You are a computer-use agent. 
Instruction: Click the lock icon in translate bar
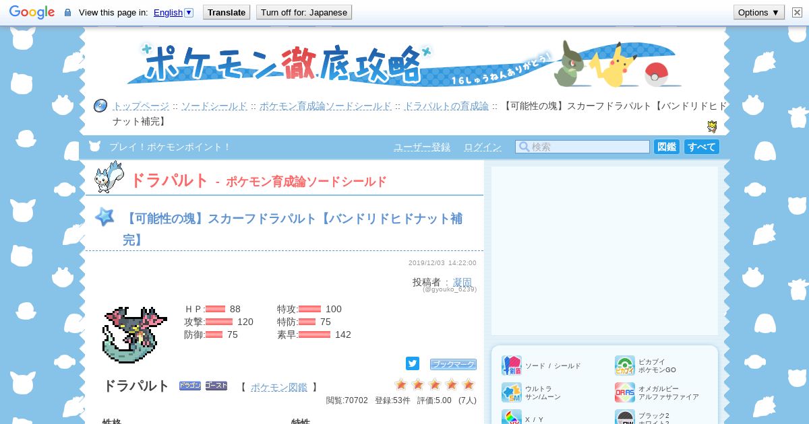pyautogui.click(x=67, y=13)
